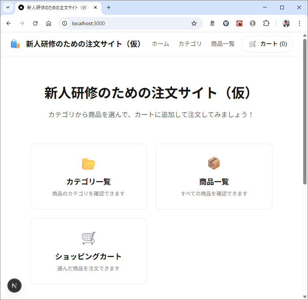Click the localhost:3000 address bar
This screenshot has width=308, height=300.
coord(126,23)
